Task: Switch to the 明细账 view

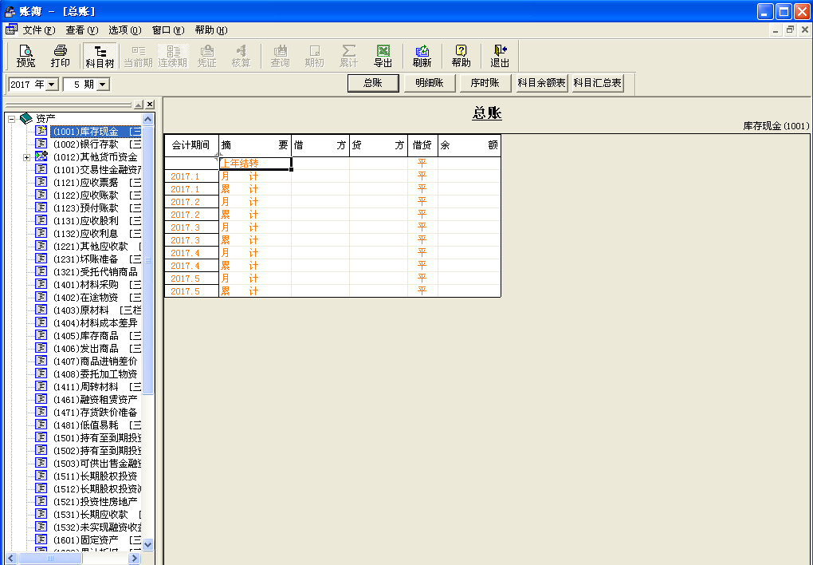Action: coord(430,83)
